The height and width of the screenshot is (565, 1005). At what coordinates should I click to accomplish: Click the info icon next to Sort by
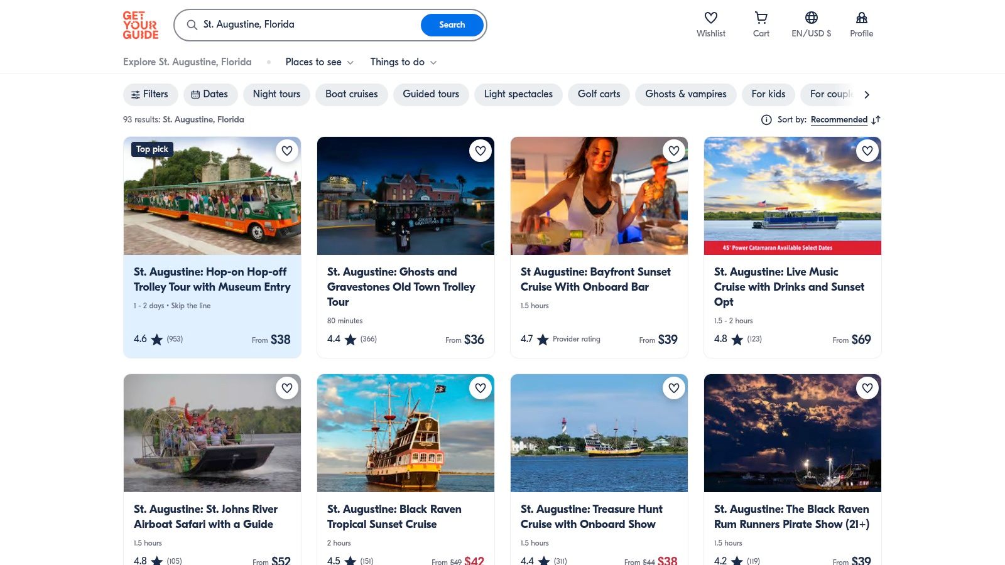point(766,119)
